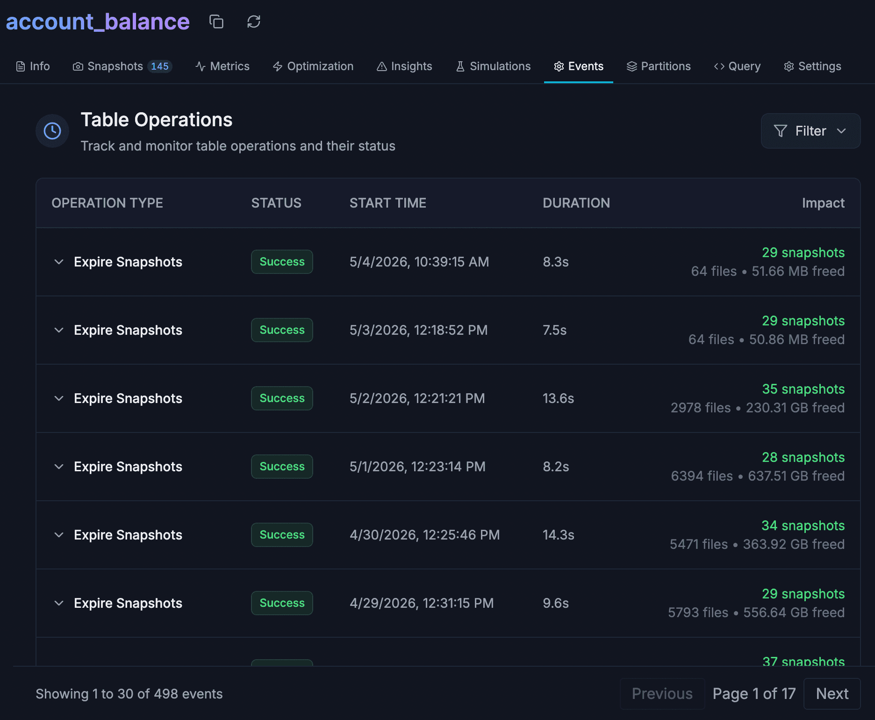
Task: Switch to the Simulations tab
Action: pyautogui.click(x=493, y=66)
